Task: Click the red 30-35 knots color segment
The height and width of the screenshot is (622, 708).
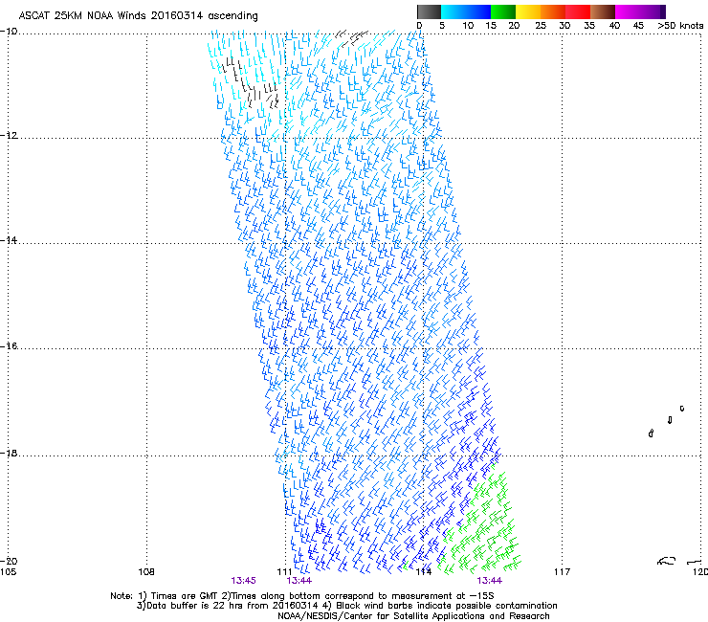Action: coord(578,11)
